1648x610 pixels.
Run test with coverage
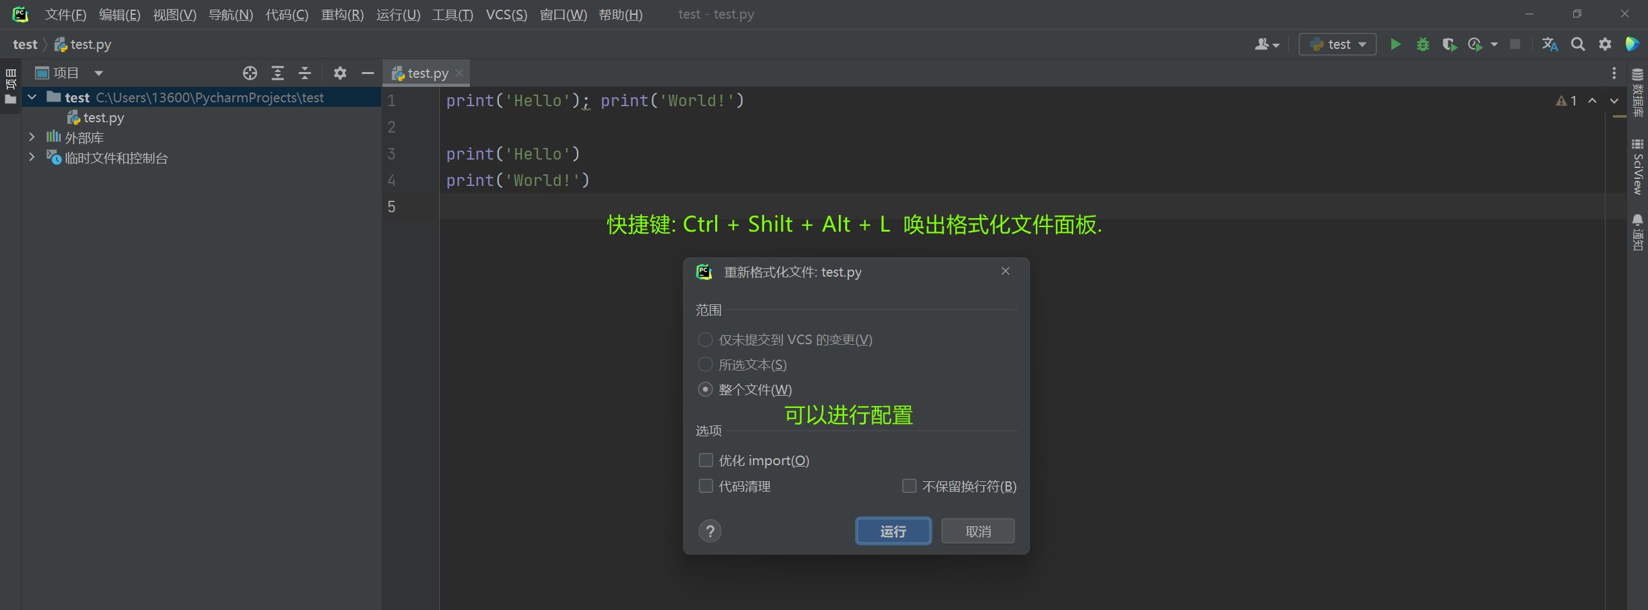(1449, 44)
